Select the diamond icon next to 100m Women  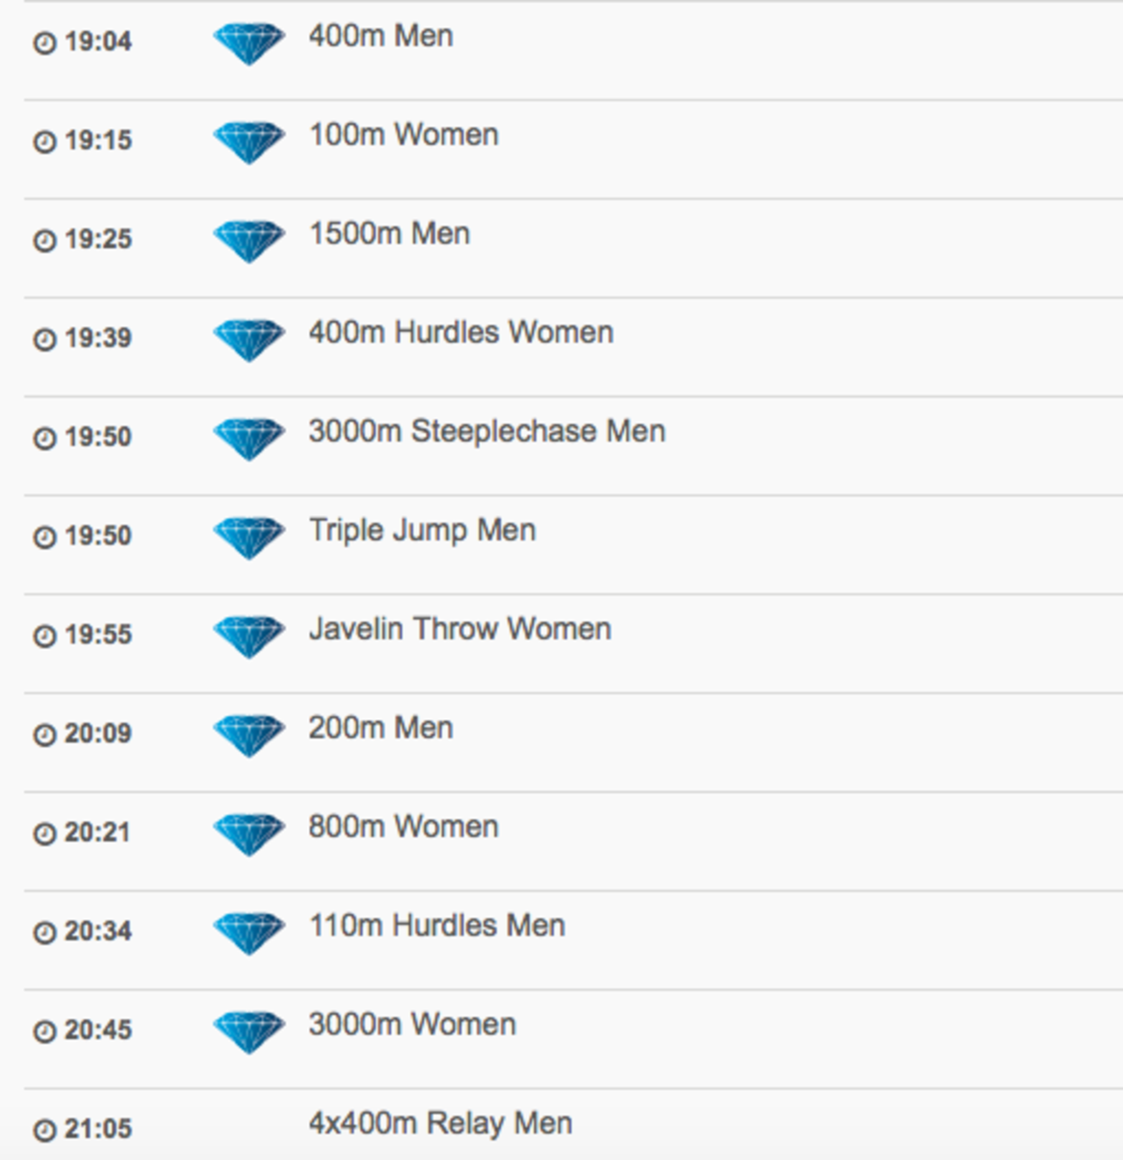coord(248,142)
